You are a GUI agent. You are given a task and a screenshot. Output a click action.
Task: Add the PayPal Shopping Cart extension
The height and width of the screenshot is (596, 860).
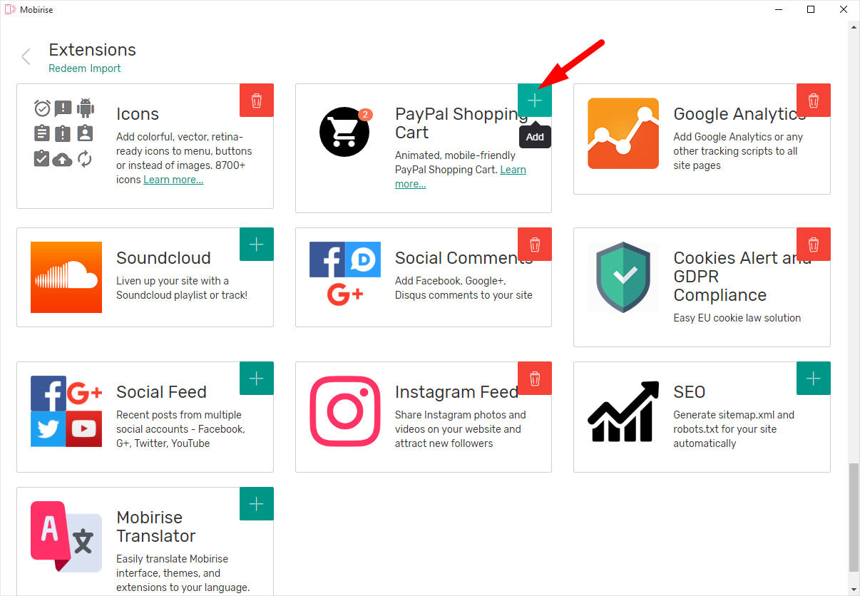click(534, 100)
